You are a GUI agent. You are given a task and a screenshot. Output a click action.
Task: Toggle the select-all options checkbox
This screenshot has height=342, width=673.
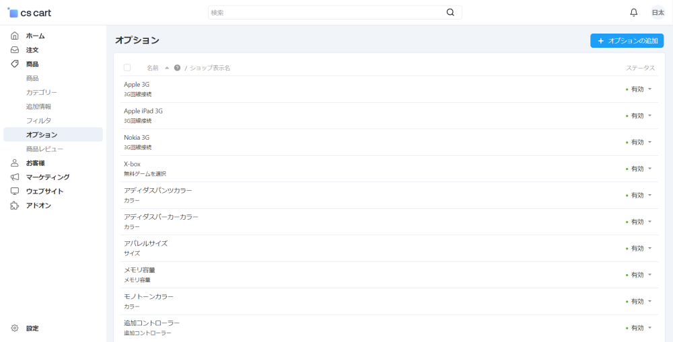point(127,67)
